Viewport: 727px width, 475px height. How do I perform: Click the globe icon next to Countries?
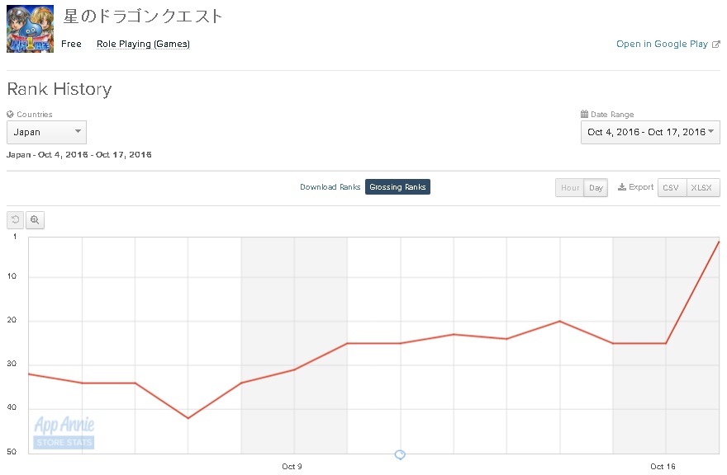point(11,115)
